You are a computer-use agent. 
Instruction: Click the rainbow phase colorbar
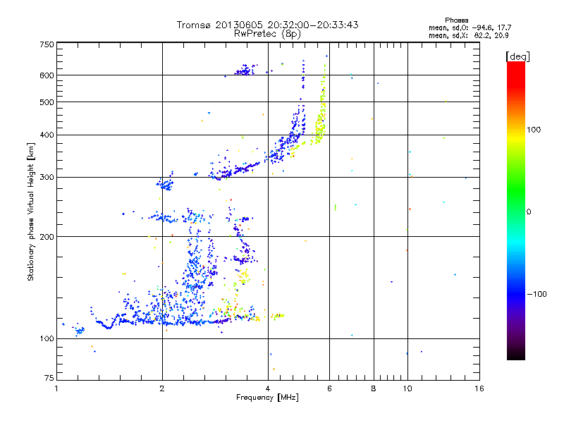[x=516, y=211]
